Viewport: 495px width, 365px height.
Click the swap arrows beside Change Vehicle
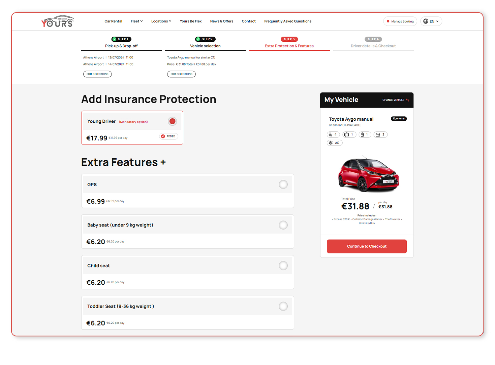[407, 100]
